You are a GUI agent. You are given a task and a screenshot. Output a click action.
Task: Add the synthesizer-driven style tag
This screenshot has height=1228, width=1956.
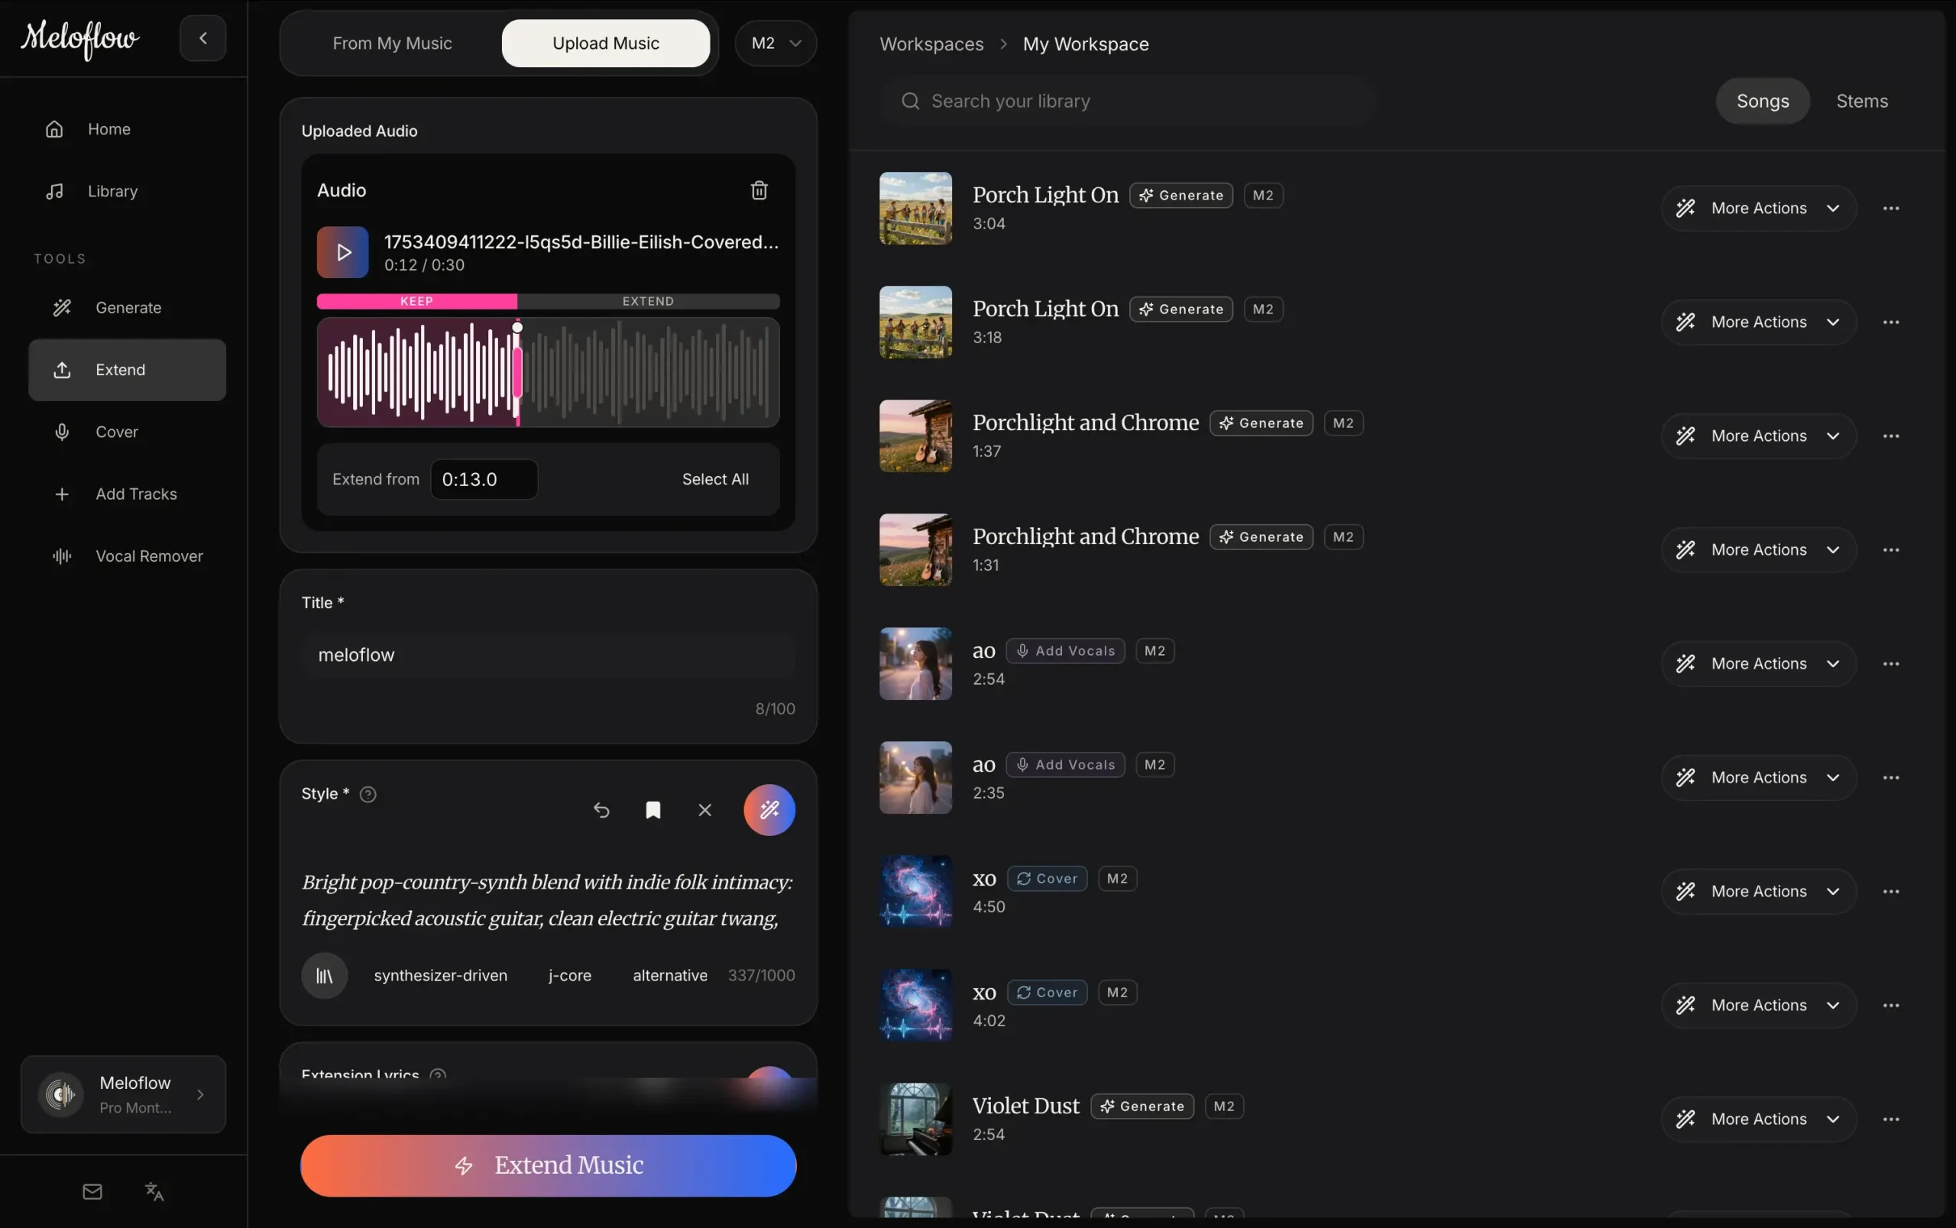(440, 975)
